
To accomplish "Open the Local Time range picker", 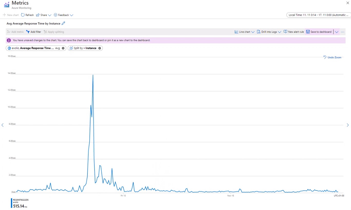I will tap(318, 15).
